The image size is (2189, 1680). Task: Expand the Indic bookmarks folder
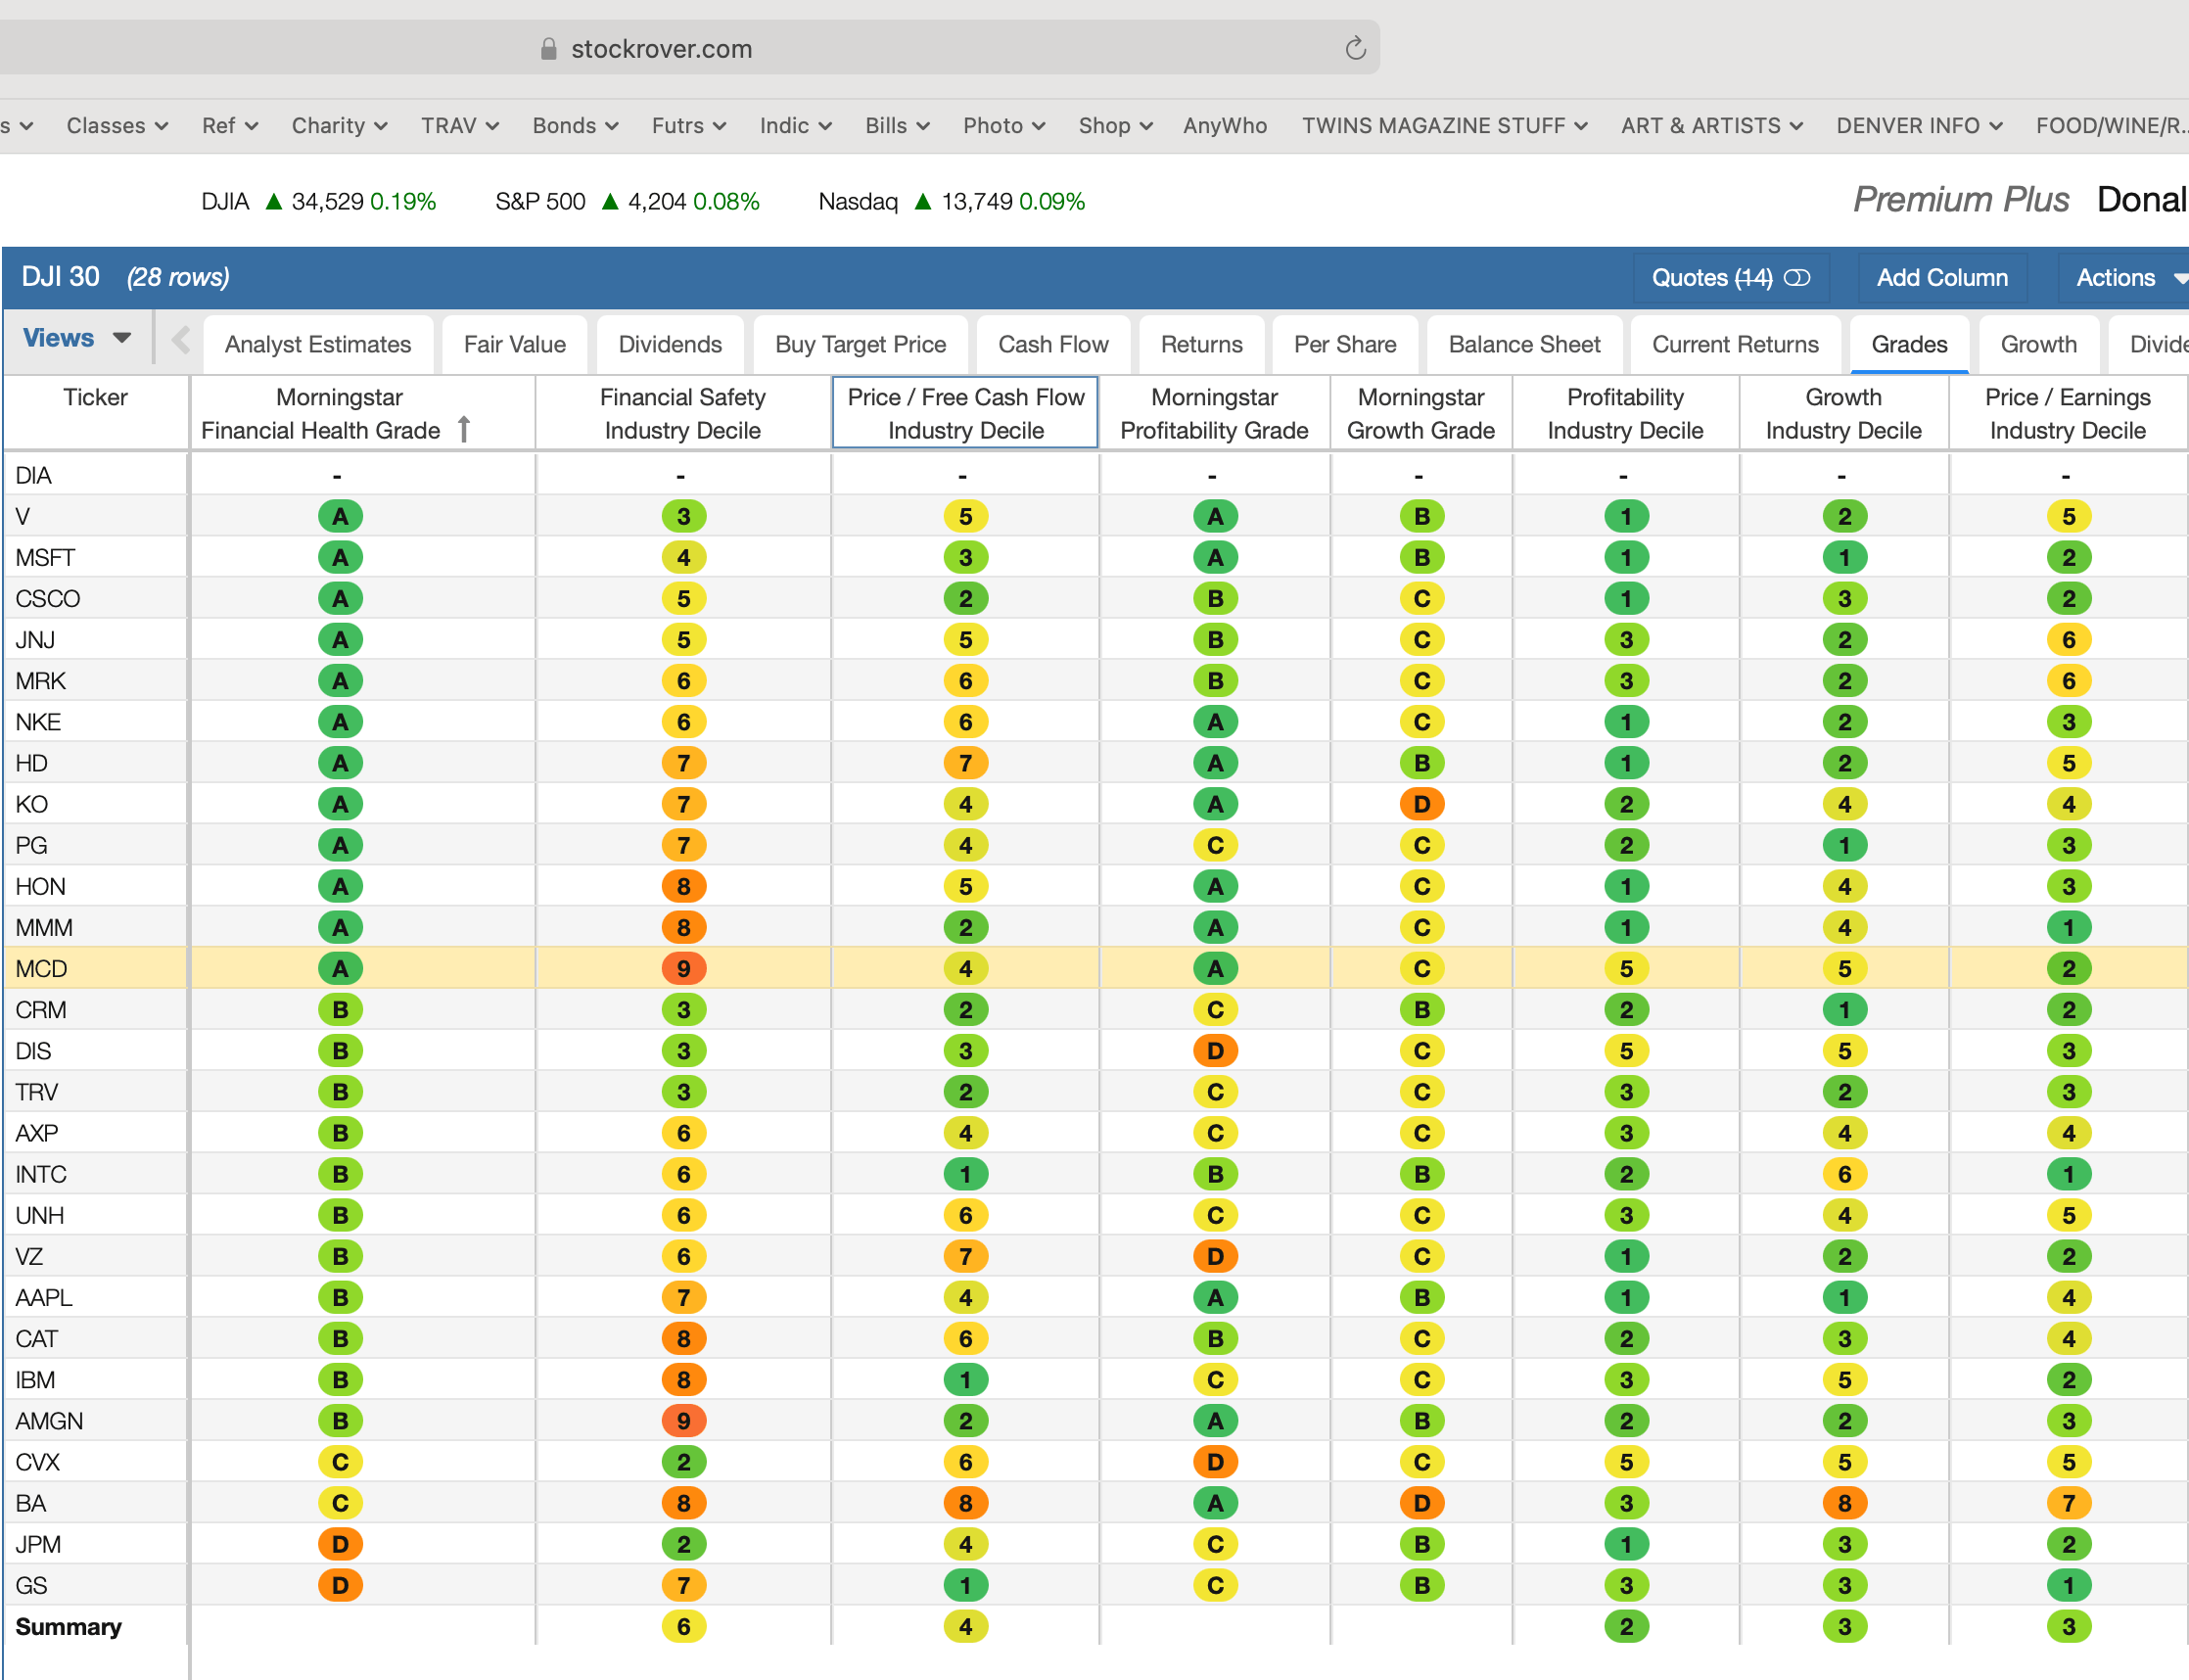pyautogui.click(x=795, y=126)
